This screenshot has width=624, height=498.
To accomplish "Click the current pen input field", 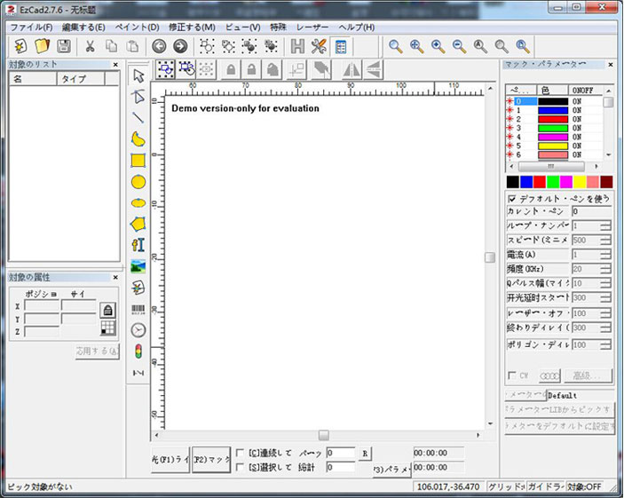I will point(591,211).
